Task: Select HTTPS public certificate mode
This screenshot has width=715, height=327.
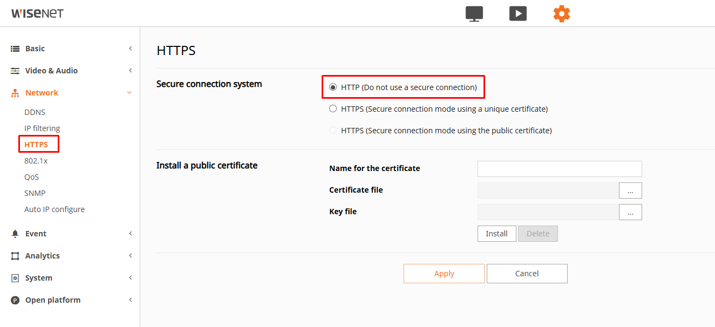Action: pos(333,130)
